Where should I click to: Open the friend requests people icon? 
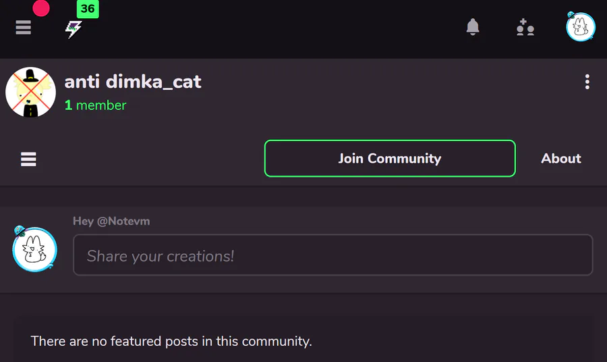tap(525, 28)
